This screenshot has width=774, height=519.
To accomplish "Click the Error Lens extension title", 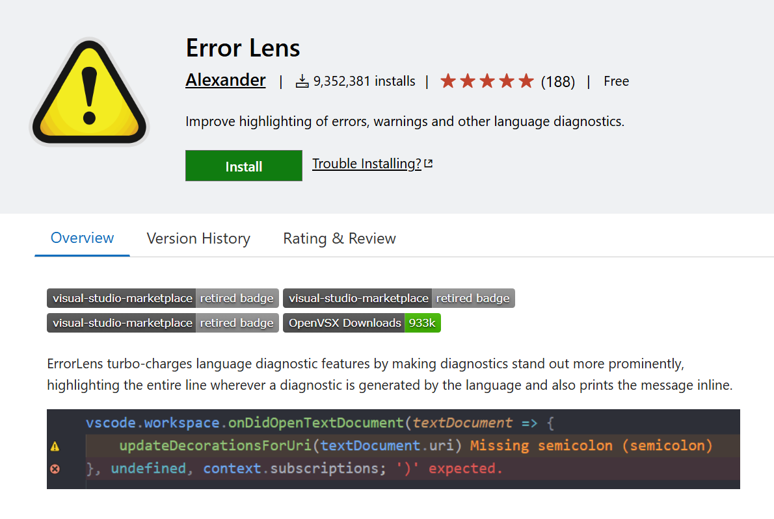I will pos(243,48).
